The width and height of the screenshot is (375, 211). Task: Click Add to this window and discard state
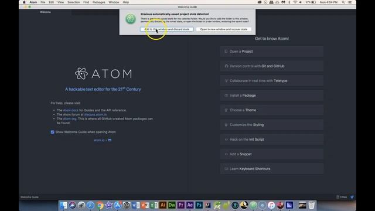click(x=166, y=29)
